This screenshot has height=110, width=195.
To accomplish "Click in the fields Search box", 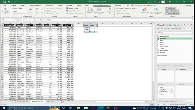I will pos(173,33).
